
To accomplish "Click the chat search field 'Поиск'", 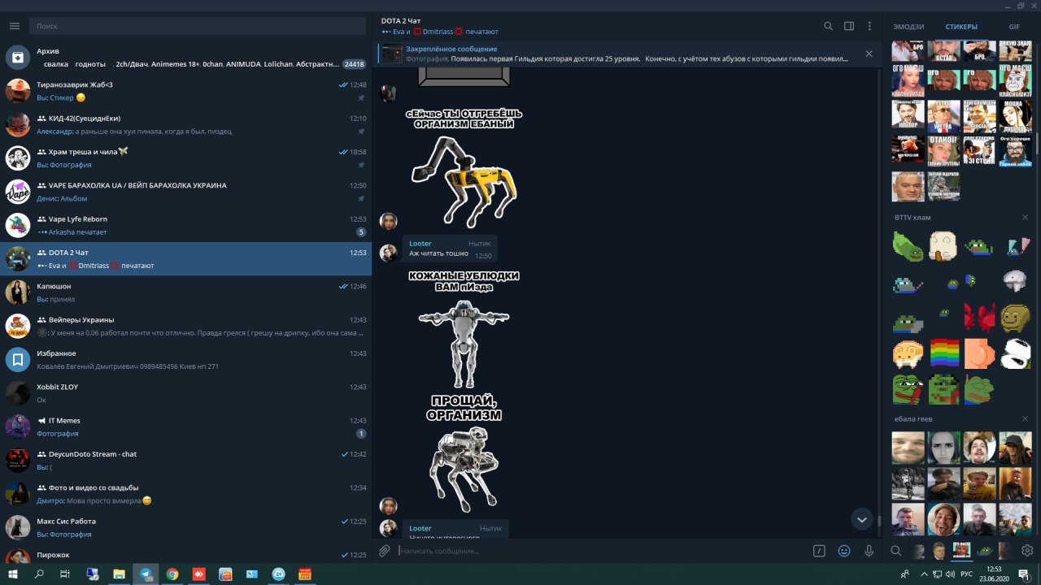I will 198,26.
